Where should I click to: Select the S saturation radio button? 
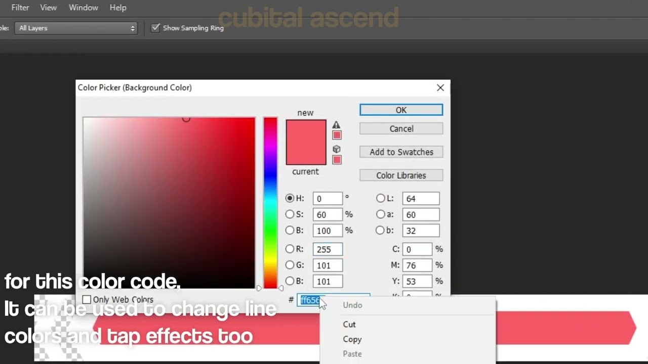(290, 214)
